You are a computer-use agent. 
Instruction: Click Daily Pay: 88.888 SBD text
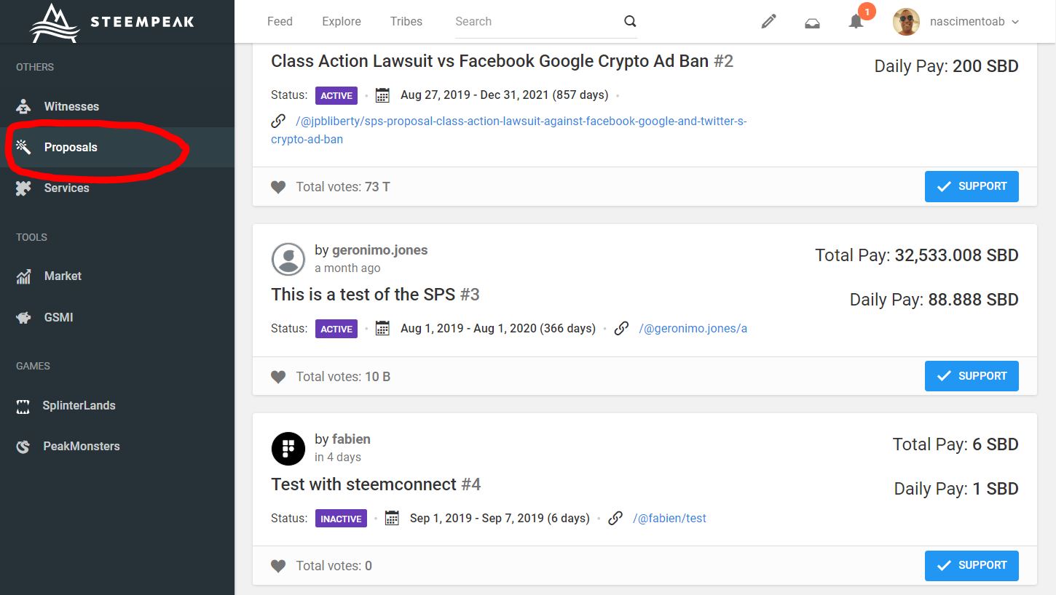coord(934,300)
